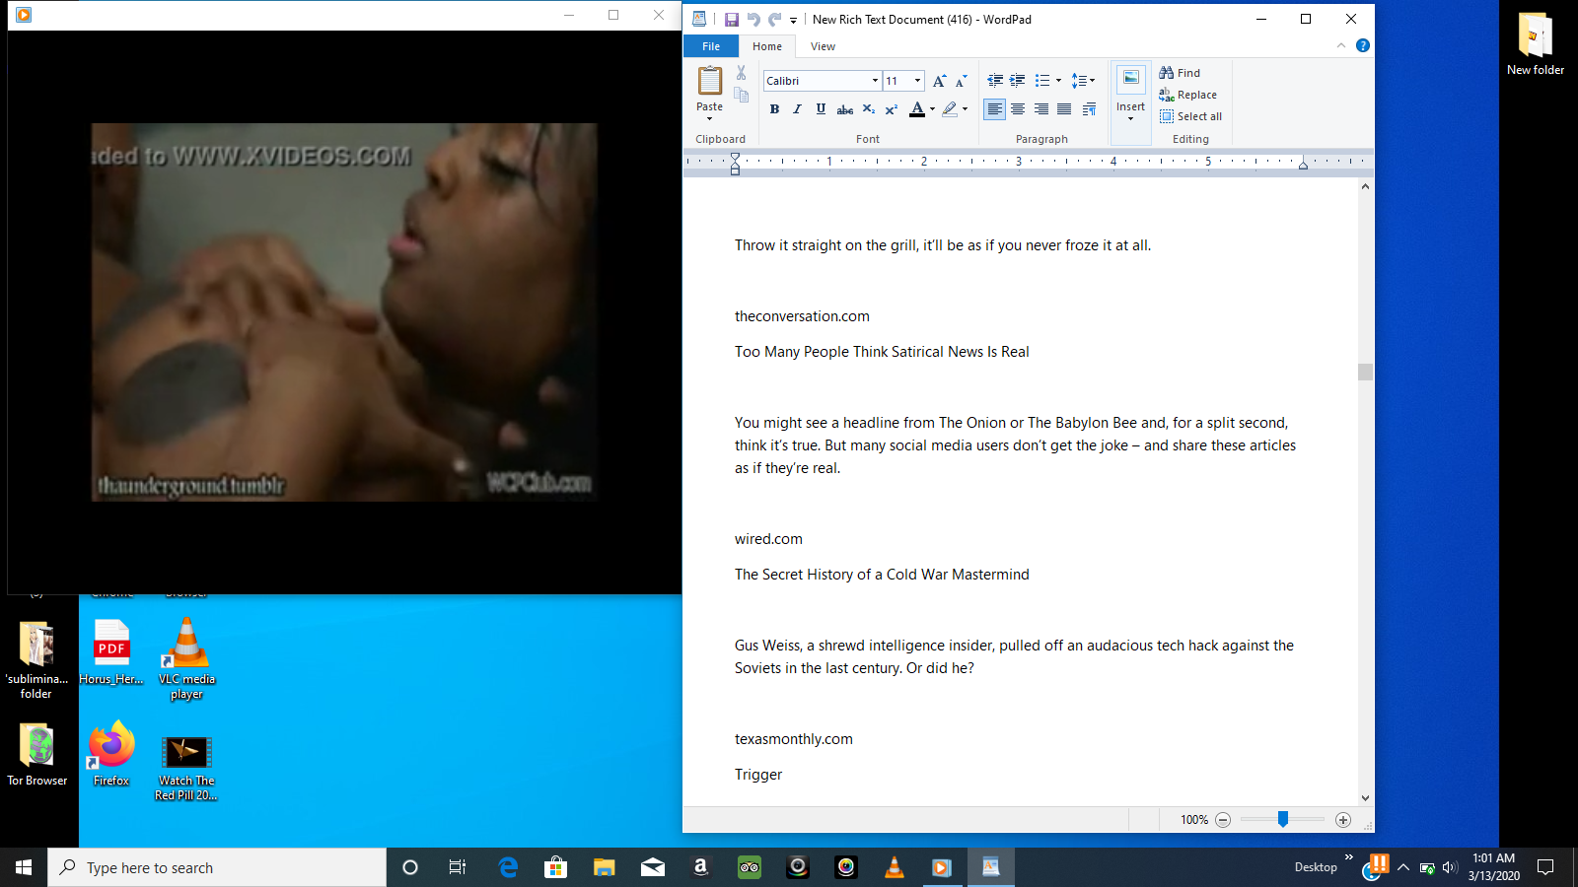This screenshot has width=1578, height=887.
Task: Open File Explorer from taskbar
Action: tap(605, 867)
